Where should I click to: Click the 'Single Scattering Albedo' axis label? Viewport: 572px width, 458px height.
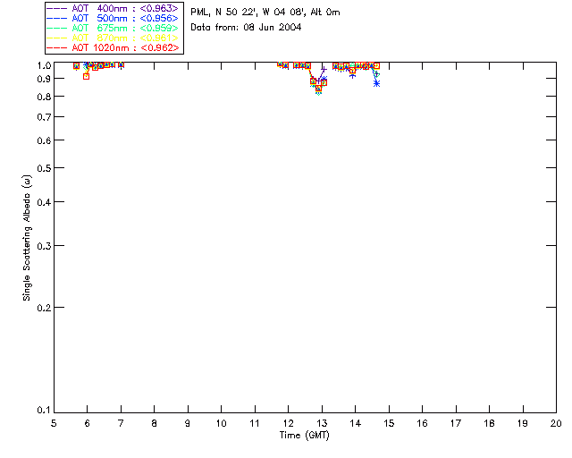click(27, 238)
